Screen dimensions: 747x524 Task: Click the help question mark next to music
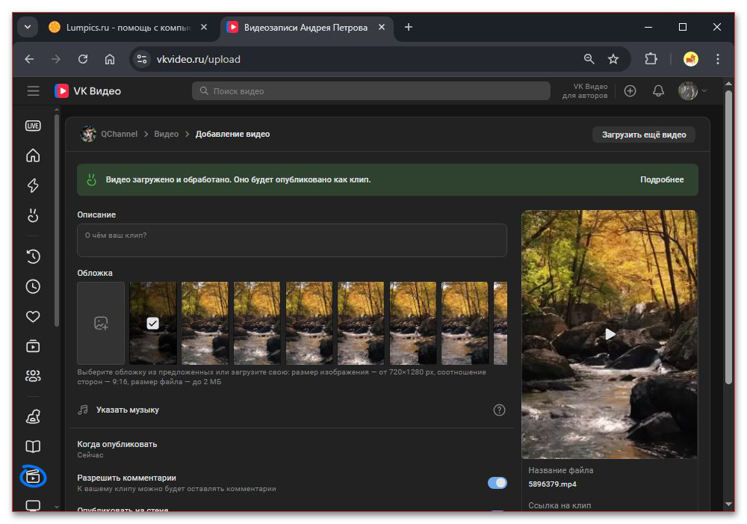499,410
